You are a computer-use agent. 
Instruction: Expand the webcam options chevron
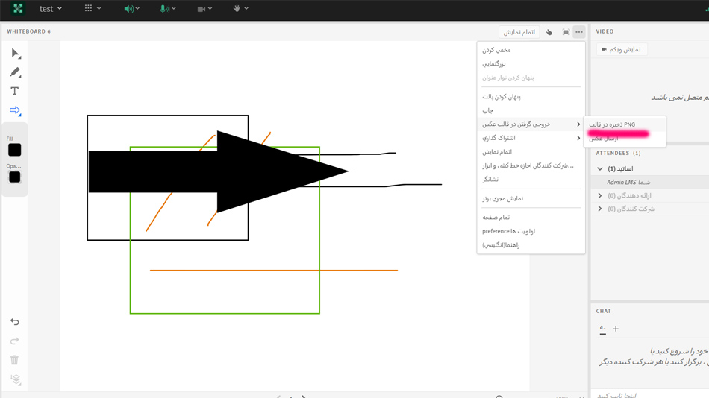tap(210, 8)
